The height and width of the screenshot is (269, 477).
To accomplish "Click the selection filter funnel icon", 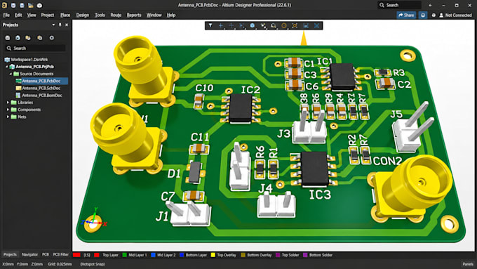I will 210,25.
